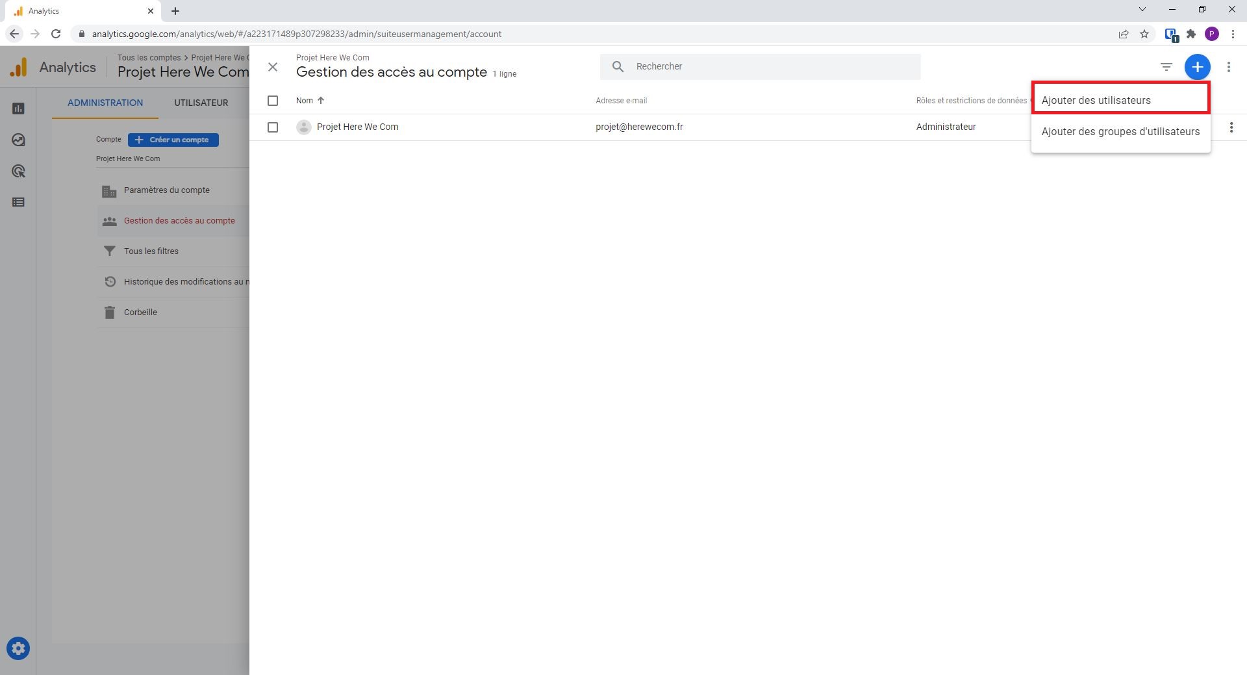Click the projet@herewecom.fr email cell
The image size is (1247, 675).
(x=639, y=127)
